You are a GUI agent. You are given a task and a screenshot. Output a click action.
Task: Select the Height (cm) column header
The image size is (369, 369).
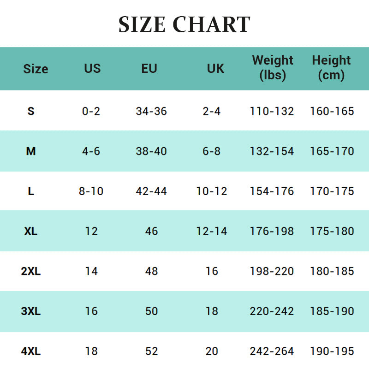(x=331, y=67)
